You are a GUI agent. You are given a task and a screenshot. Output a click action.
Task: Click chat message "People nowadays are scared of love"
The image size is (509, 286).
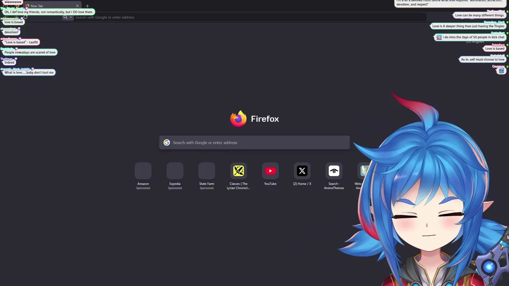click(x=30, y=52)
